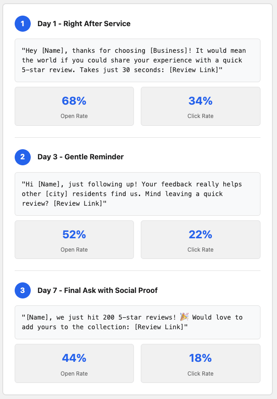277x399 pixels.
Task: Click the 18% Click Rate stat card
Action: [200, 363]
